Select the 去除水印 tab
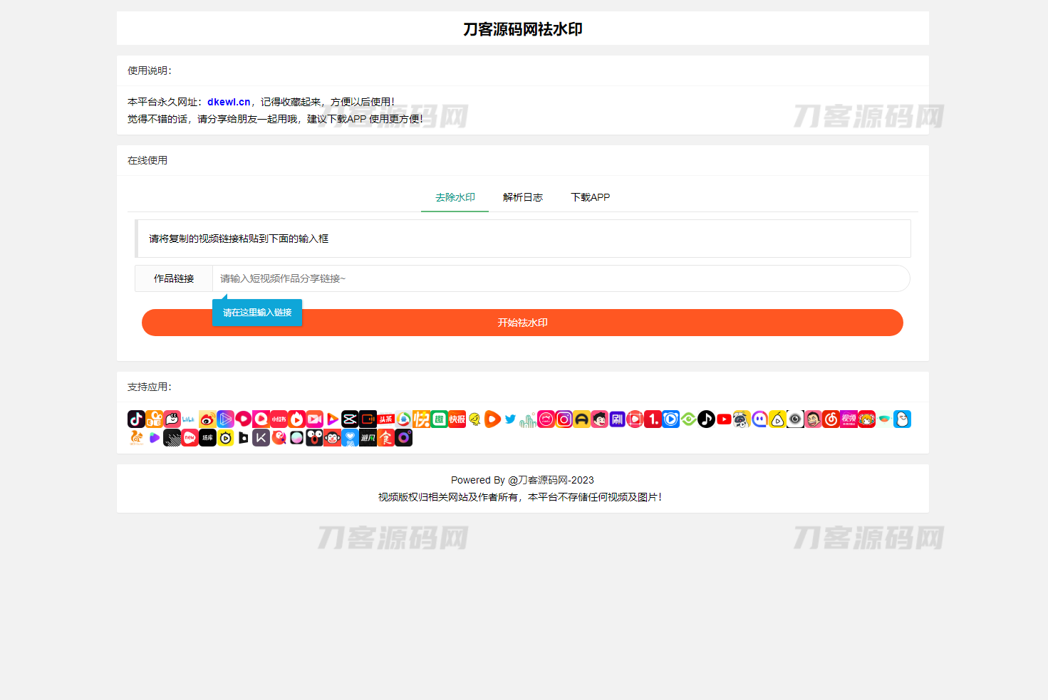Viewport: 1048px width, 700px height. point(455,197)
